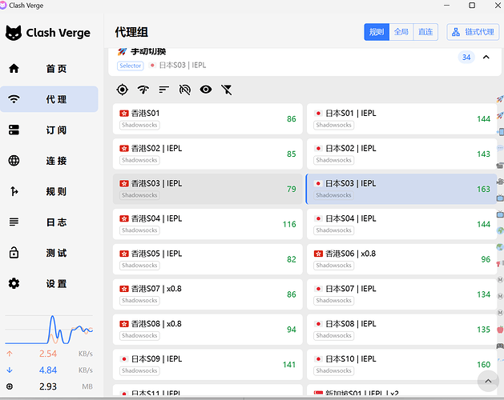The height and width of the screenshot is (400, 504).
Task: Click the scroll-to-top round button
Action: pos(488,381)
